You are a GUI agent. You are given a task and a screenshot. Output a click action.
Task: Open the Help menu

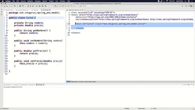pyautogui.click(x=68, y=1)
